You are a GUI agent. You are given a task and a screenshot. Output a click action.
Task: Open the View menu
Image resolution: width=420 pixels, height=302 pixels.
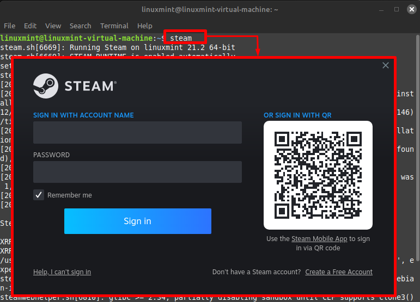[53, 26]
